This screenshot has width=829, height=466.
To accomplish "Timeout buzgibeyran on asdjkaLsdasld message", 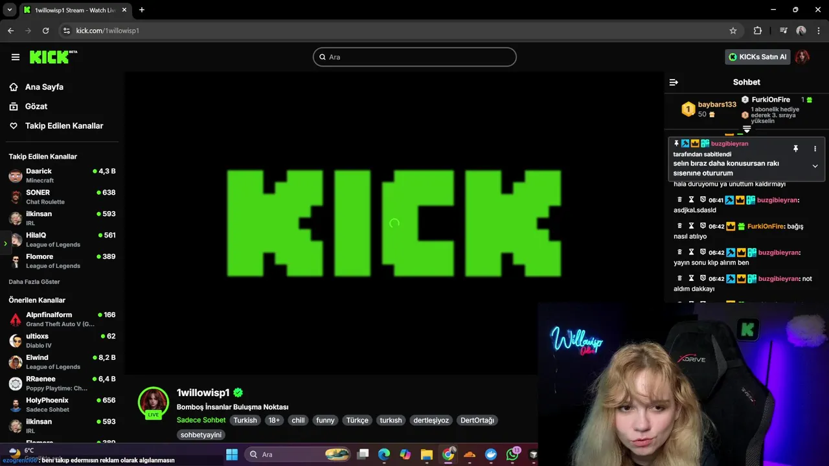I will (x=691, y=200).
